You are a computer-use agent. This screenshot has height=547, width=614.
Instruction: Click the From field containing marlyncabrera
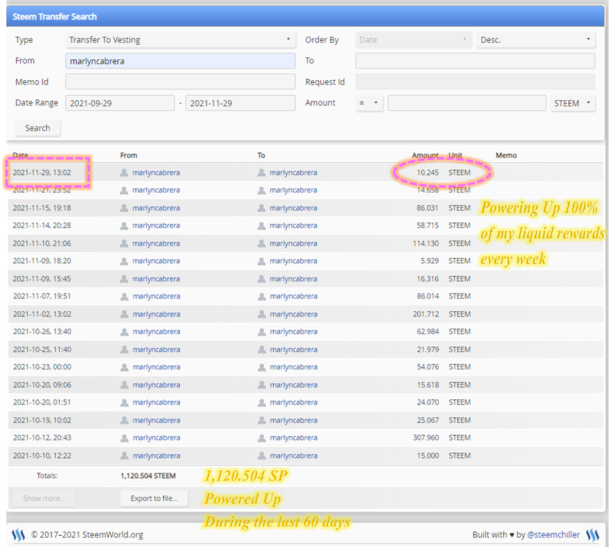[x=180, y=61]
